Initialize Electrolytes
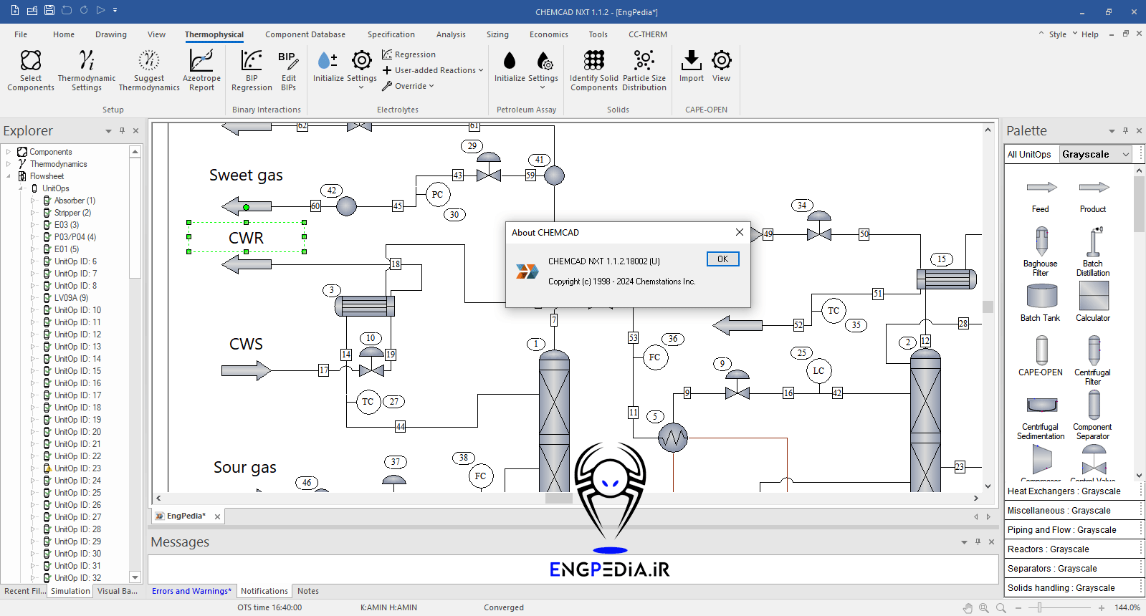The height and width of the screenshot is (616, 1146). 328,67
